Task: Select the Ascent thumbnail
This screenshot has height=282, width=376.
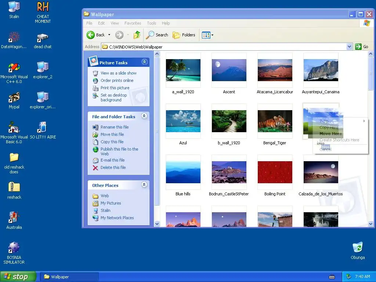Action: pos(229,70)
